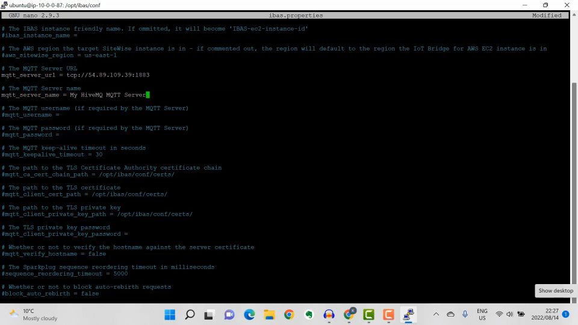Switch to the PuTTY taskbar icon
The width and height of the screenshot is (578, 325).
(408, 315)
